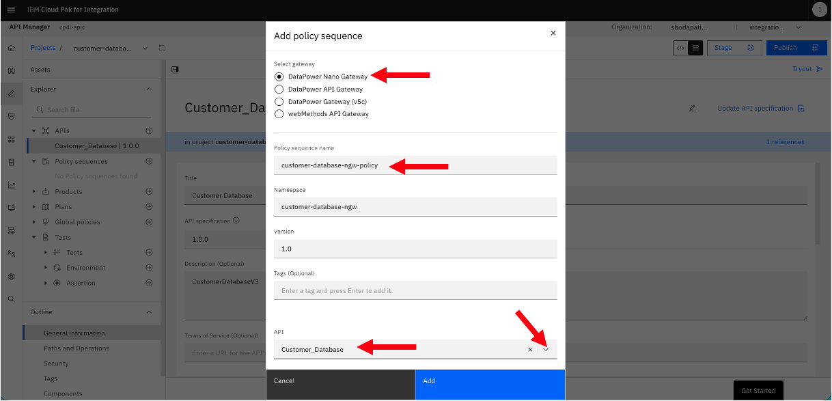The image size is (832, 401).
Task: Open Paths and Operations in Outline
Action: click(x=77, y=348)
